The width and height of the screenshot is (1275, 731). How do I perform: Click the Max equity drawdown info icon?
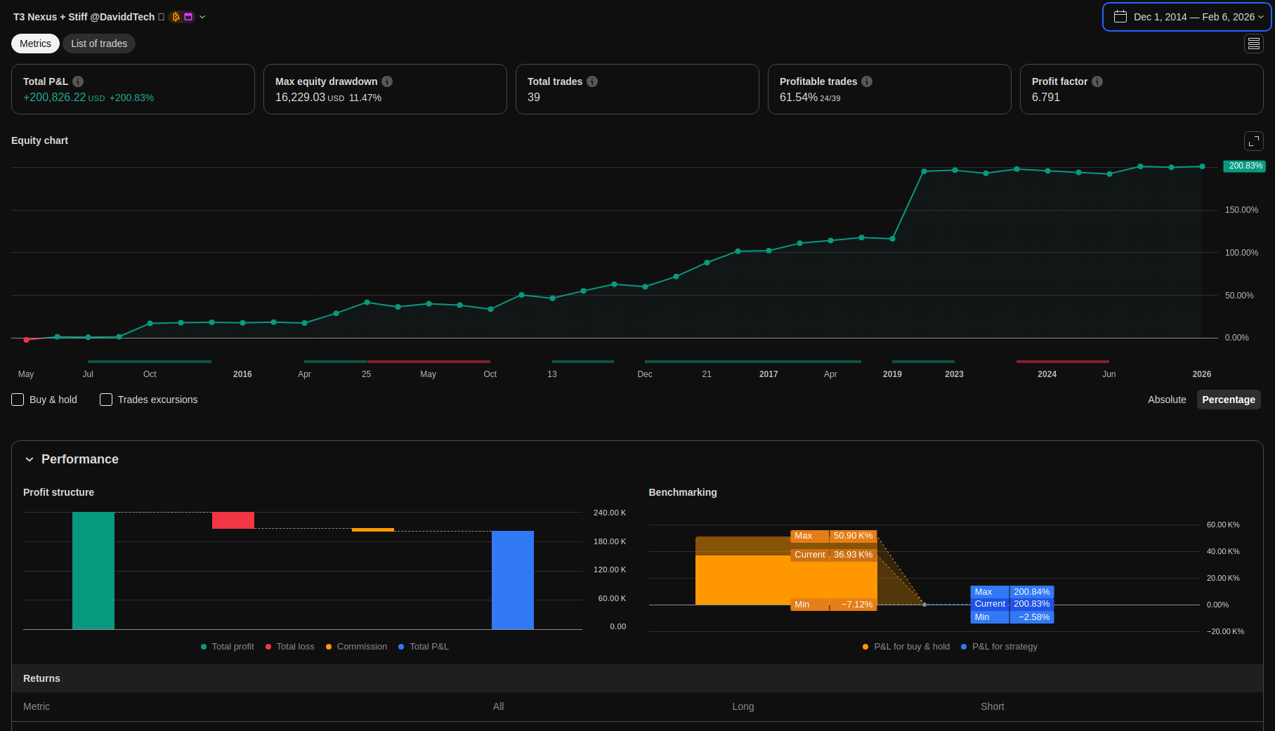[387, 81]
